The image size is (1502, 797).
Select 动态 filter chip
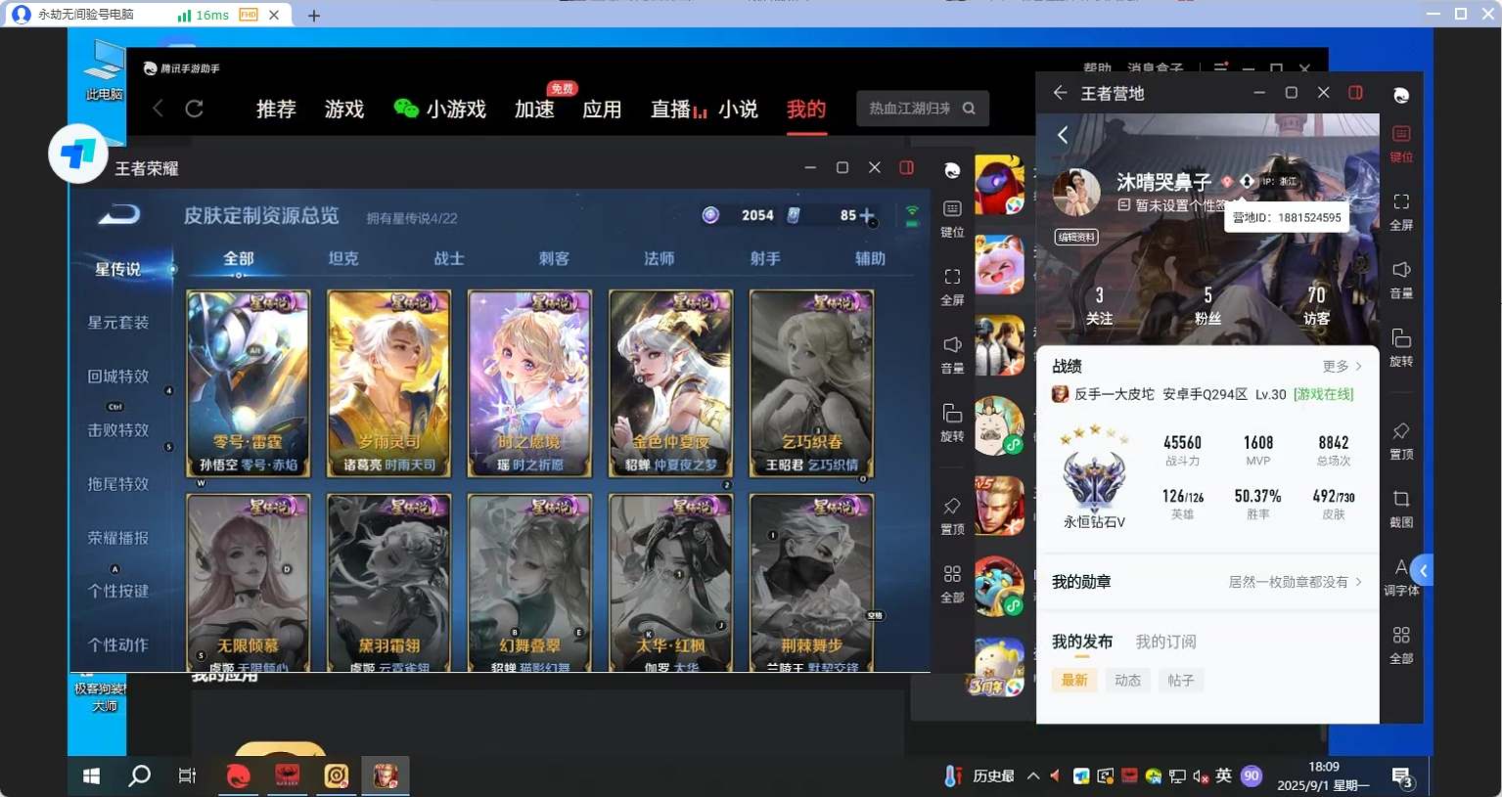[x=1127, y=680]
